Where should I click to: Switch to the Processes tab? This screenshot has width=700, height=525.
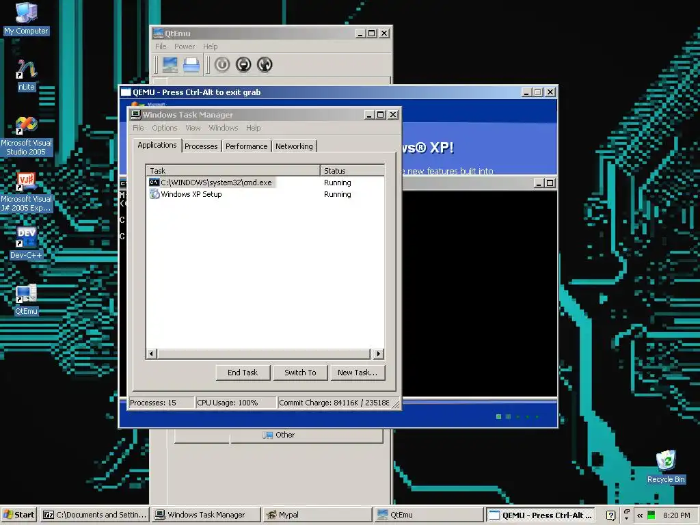[201, 146]
